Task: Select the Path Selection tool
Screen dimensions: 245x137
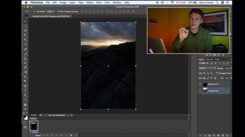Action: pos(25,95)
